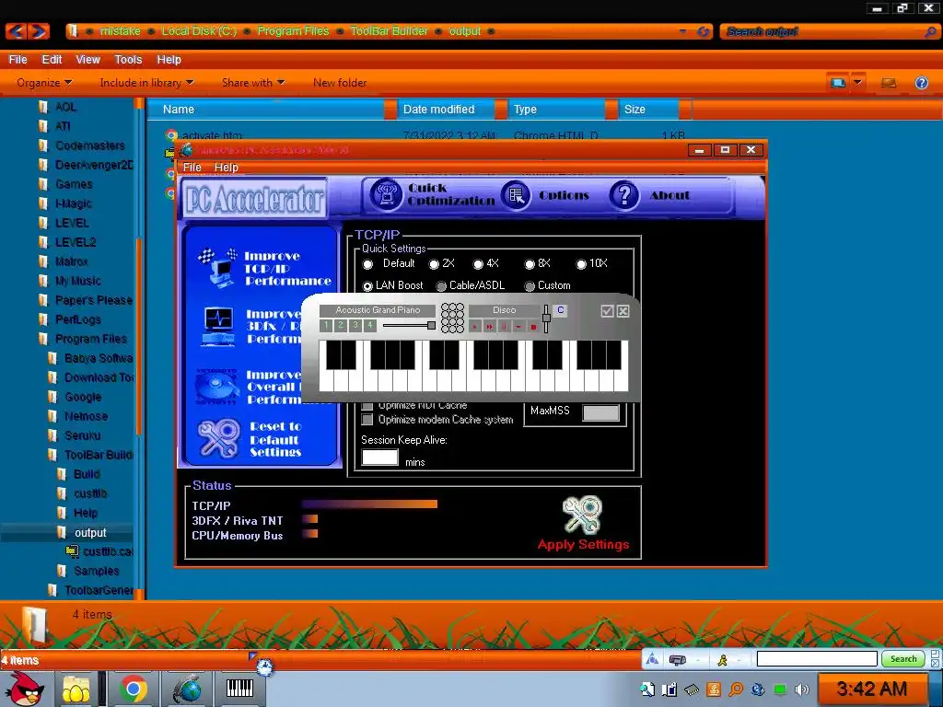The image size is (943, 707).
Task: Open the About question mark icon
Action: (x=624, y=195)
